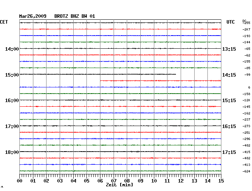
Task: Click the station label BROTZ BHZ BW 01
Action: 74,16
